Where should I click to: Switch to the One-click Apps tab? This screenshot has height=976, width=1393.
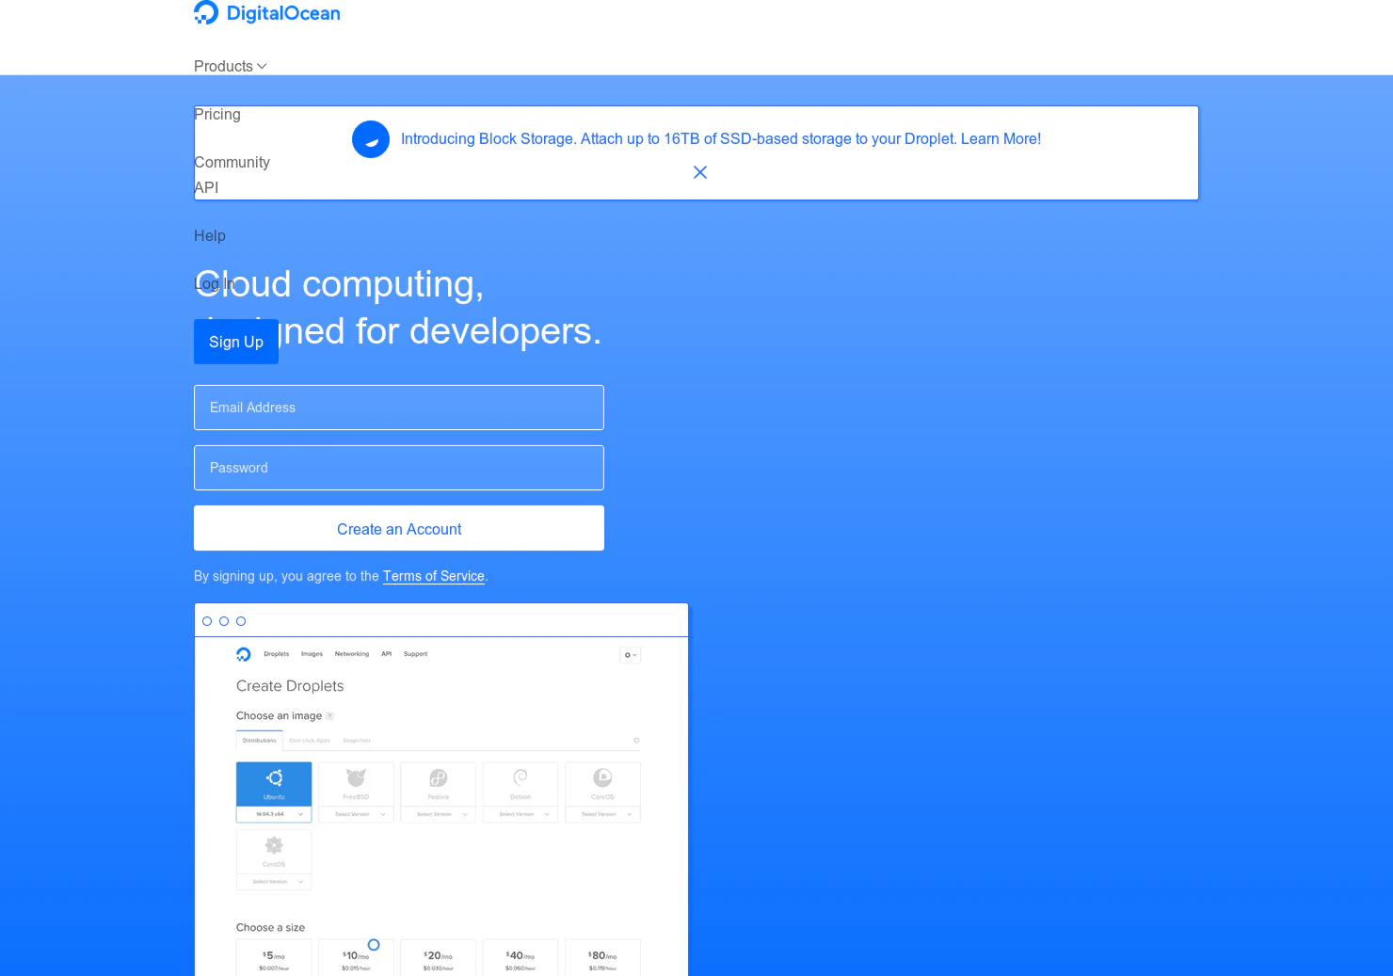point(309,740)
